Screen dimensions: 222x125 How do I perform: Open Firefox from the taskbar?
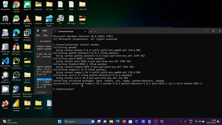(124, 122)
